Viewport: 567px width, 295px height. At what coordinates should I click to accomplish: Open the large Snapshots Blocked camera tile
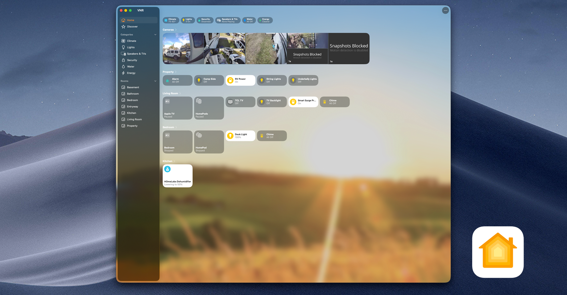coord(349,49)
